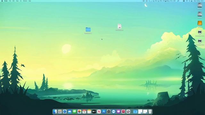205x115 pixels.
Task: Launch Apple TV from the Dock
Action: [94, 111]
